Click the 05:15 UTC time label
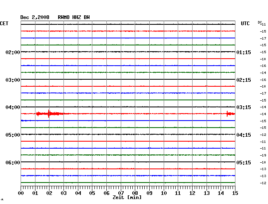Viewport: 268px width, 204px height. pyautogui.click(x=244, y=162)
